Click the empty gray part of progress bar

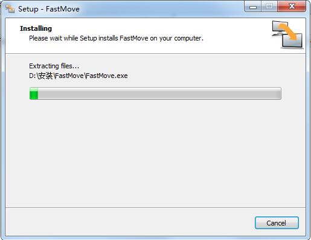coord(159,94)
